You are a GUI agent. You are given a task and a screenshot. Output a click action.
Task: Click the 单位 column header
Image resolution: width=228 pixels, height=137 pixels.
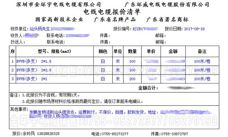(118, 51)
